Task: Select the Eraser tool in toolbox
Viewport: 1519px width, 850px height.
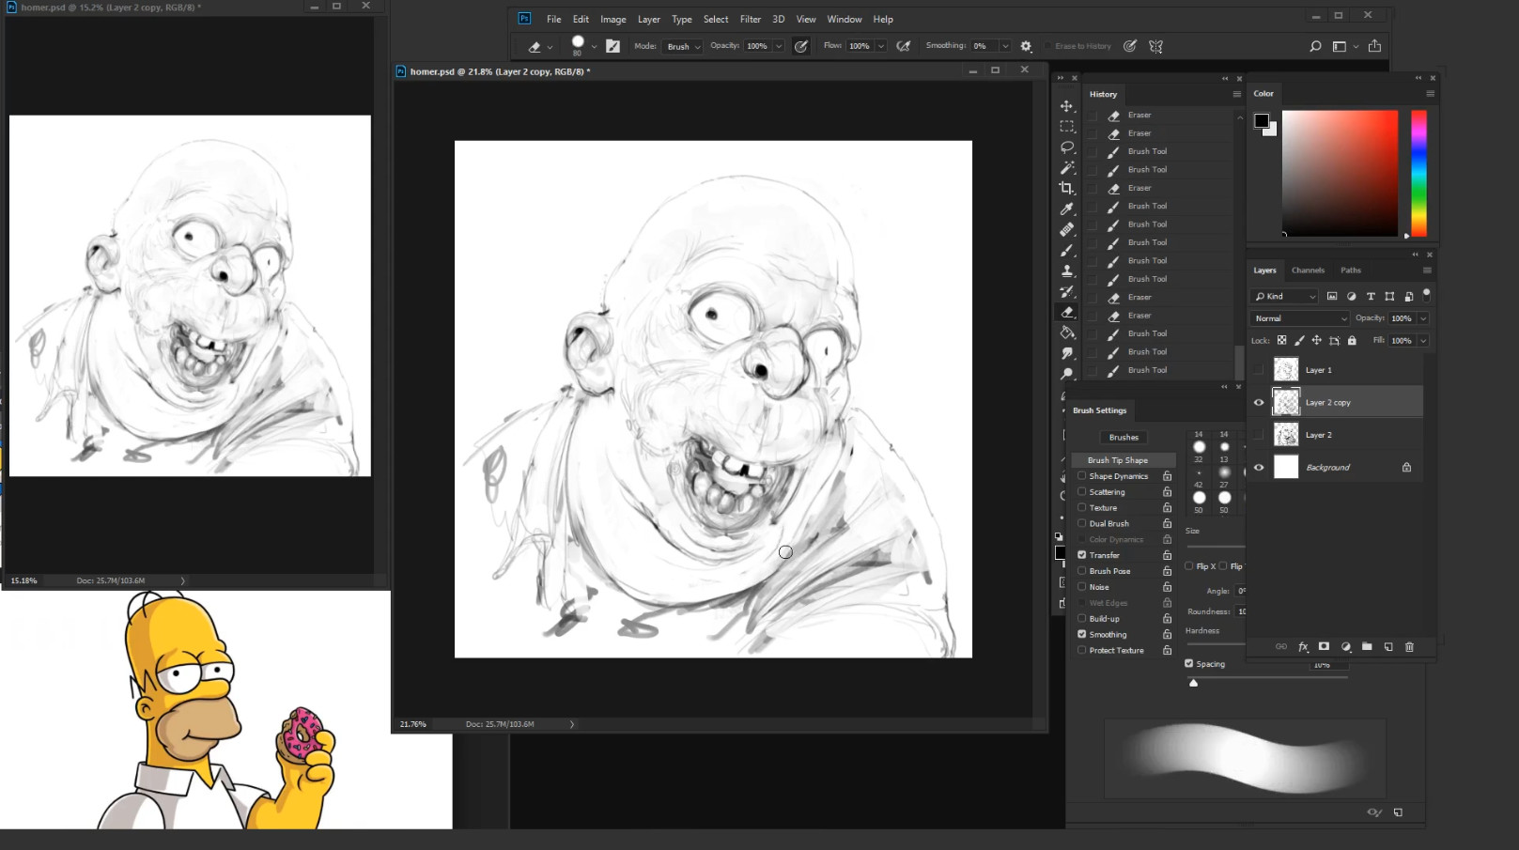Action: [1066, 313]
